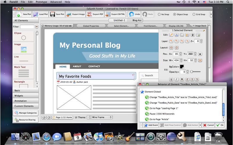The height and width of the screenshot is (145, 233).
Task: Delete the selected element with trash icon
Action: pyautogui.click(x=193, y=35)
